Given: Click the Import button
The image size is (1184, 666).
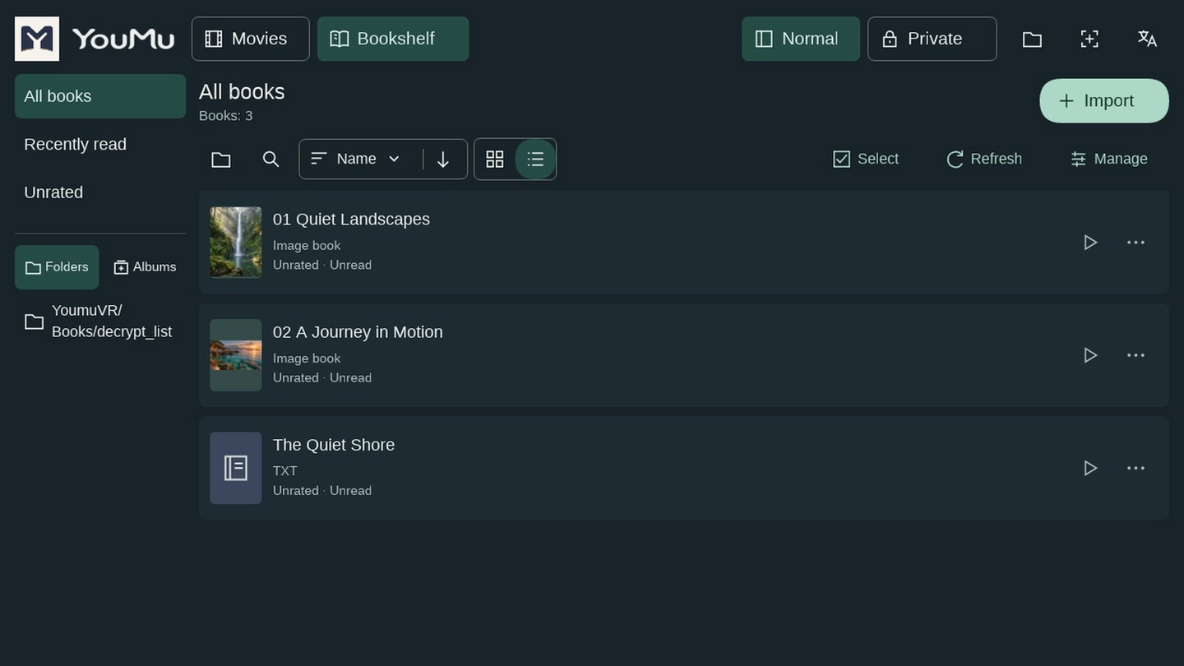Looking at the screenshot, I should tap(1104, 100).
